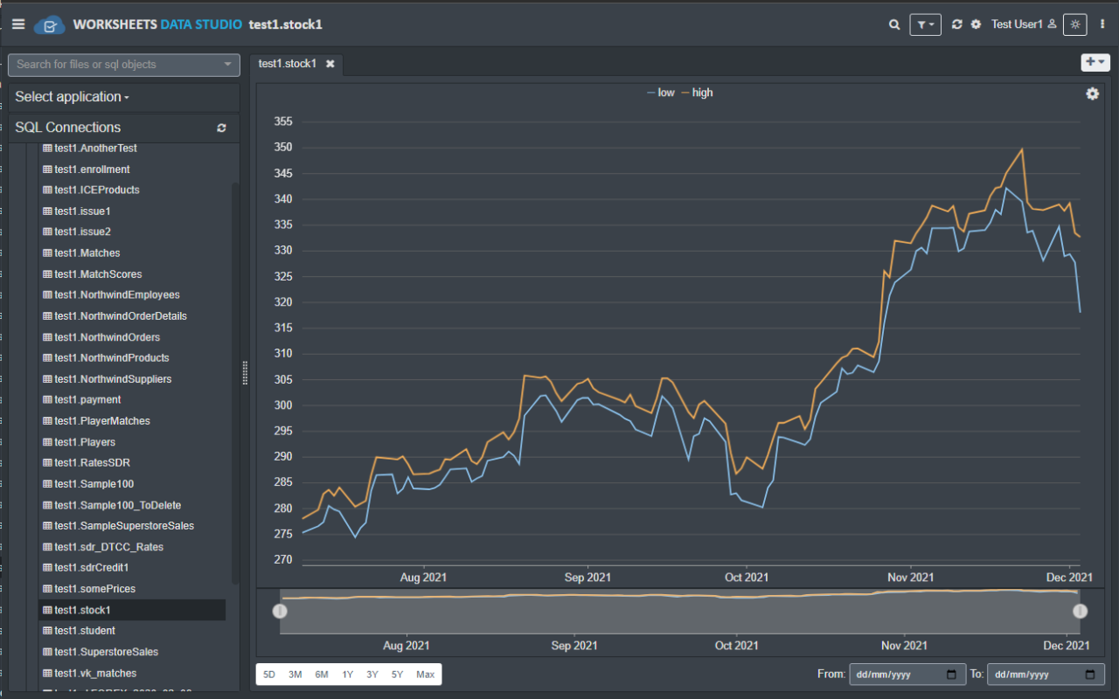Set chart range to 1Y
Image resolution: width=1119 pixels, height=699 pixels.
(x=346, y=674)
